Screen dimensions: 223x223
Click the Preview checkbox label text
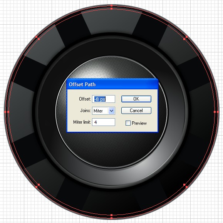pos(139,123)
